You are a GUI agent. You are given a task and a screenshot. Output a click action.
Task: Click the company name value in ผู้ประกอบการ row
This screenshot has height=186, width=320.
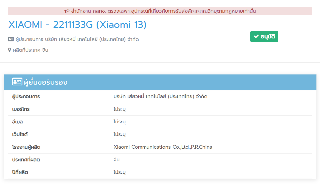(x=160, y=96)
